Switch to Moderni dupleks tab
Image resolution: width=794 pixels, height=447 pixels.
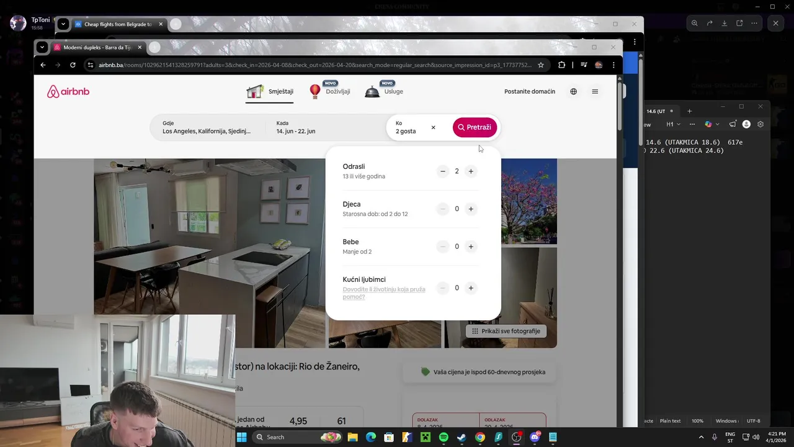coord(98,47)
